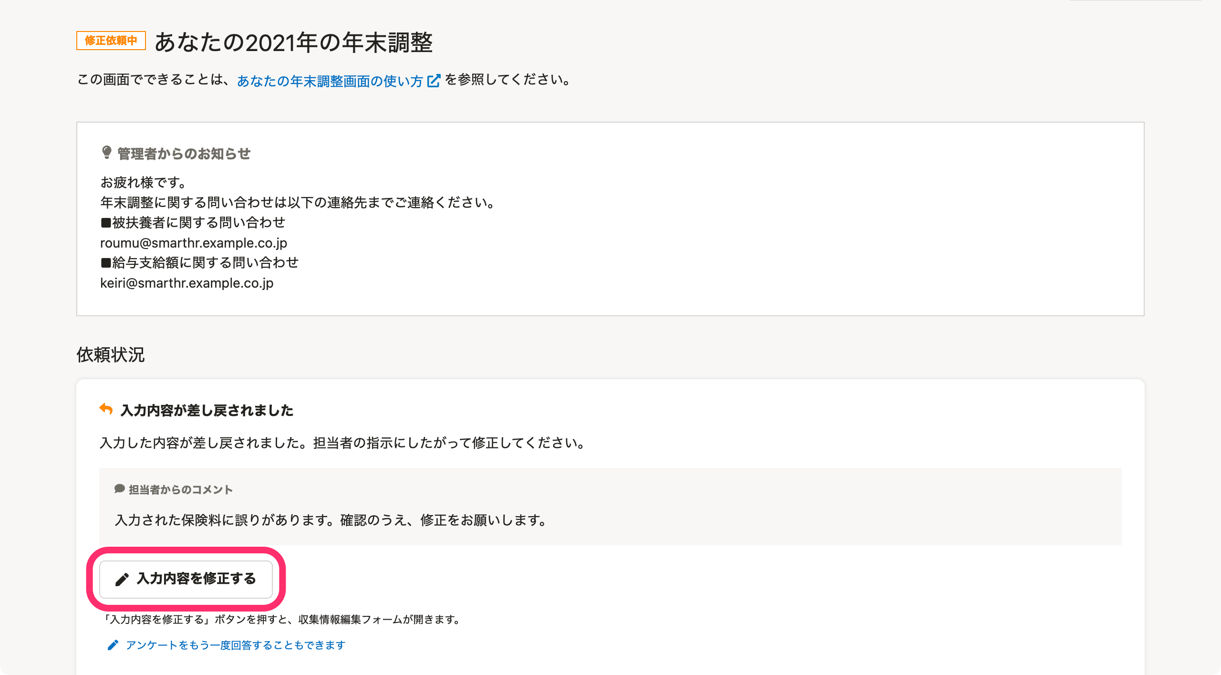Click the keiri@smarthr.example.co.jp email address

point(187,283)
